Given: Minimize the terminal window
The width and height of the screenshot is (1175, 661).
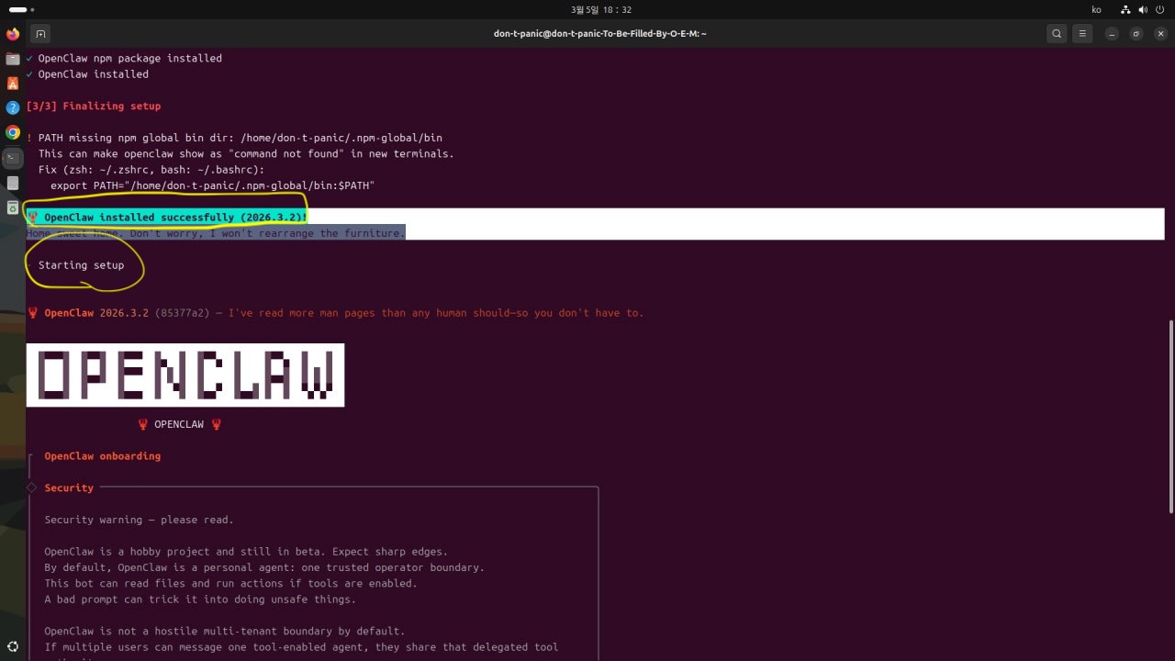Looking at the screenshot, I should point(1112,34).
